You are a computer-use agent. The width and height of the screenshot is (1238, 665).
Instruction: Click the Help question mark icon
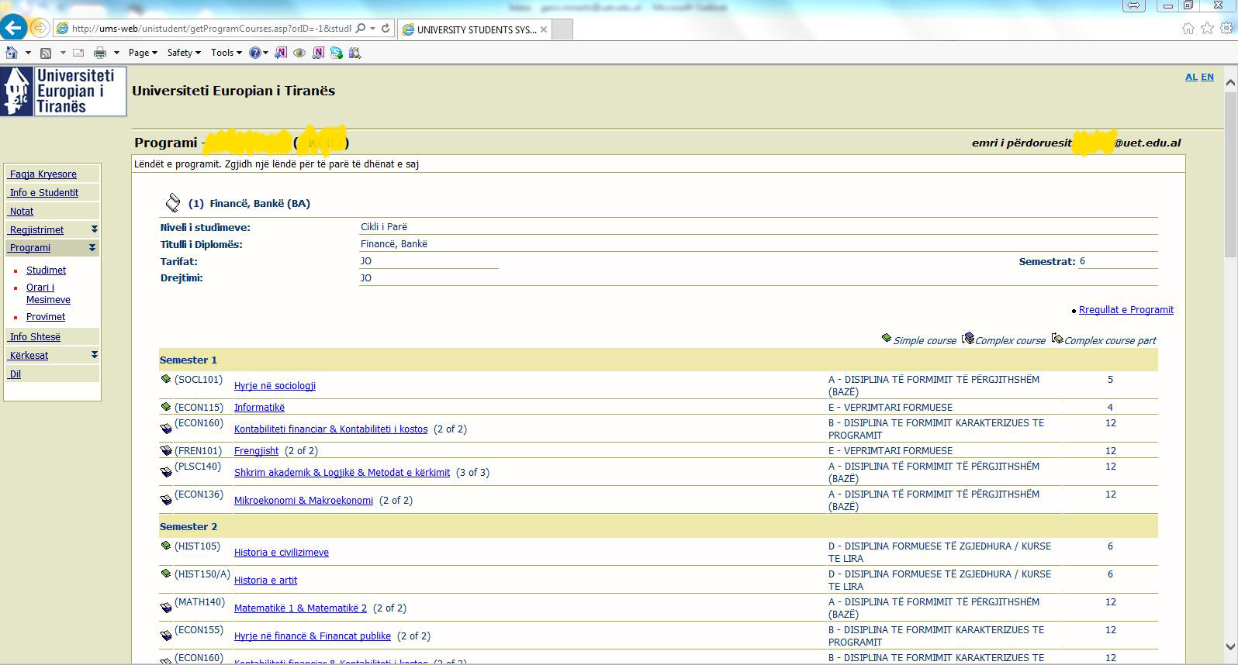pos(254,53)
